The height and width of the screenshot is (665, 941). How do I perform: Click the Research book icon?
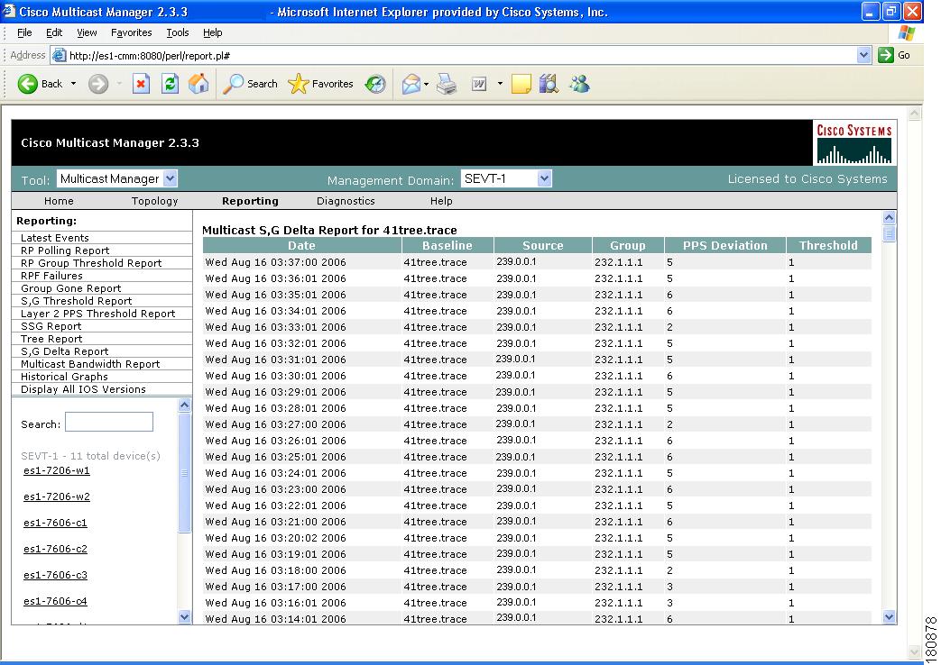[x=549, y=84]
